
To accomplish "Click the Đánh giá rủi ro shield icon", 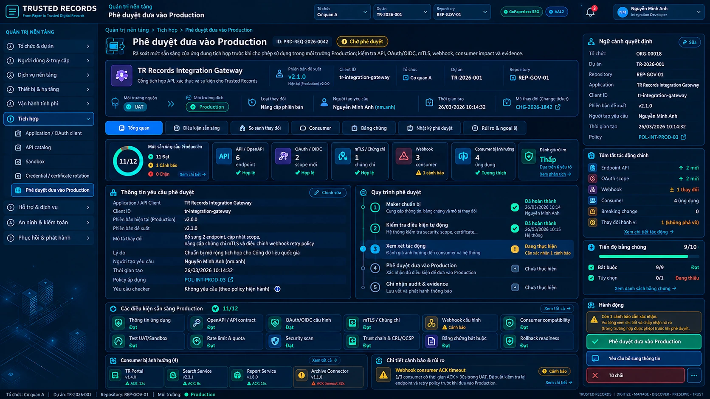I will 529,156.
